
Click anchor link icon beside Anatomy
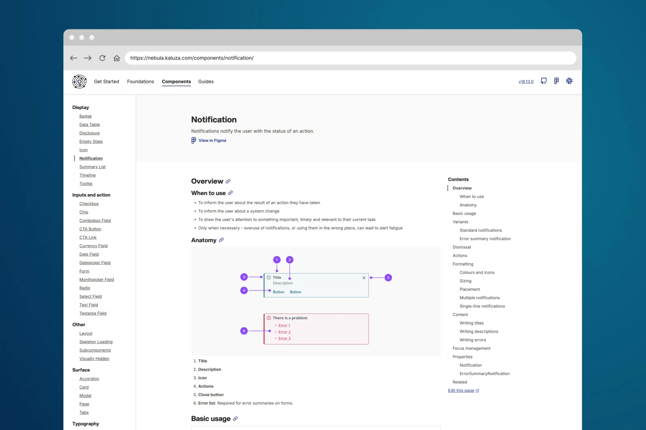pyautogui.click(x=221, y=240)
